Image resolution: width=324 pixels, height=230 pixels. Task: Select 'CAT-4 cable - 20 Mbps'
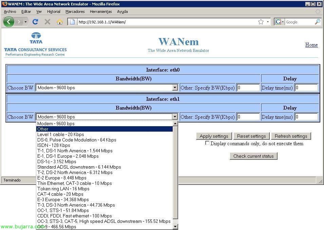pos(104,194)
